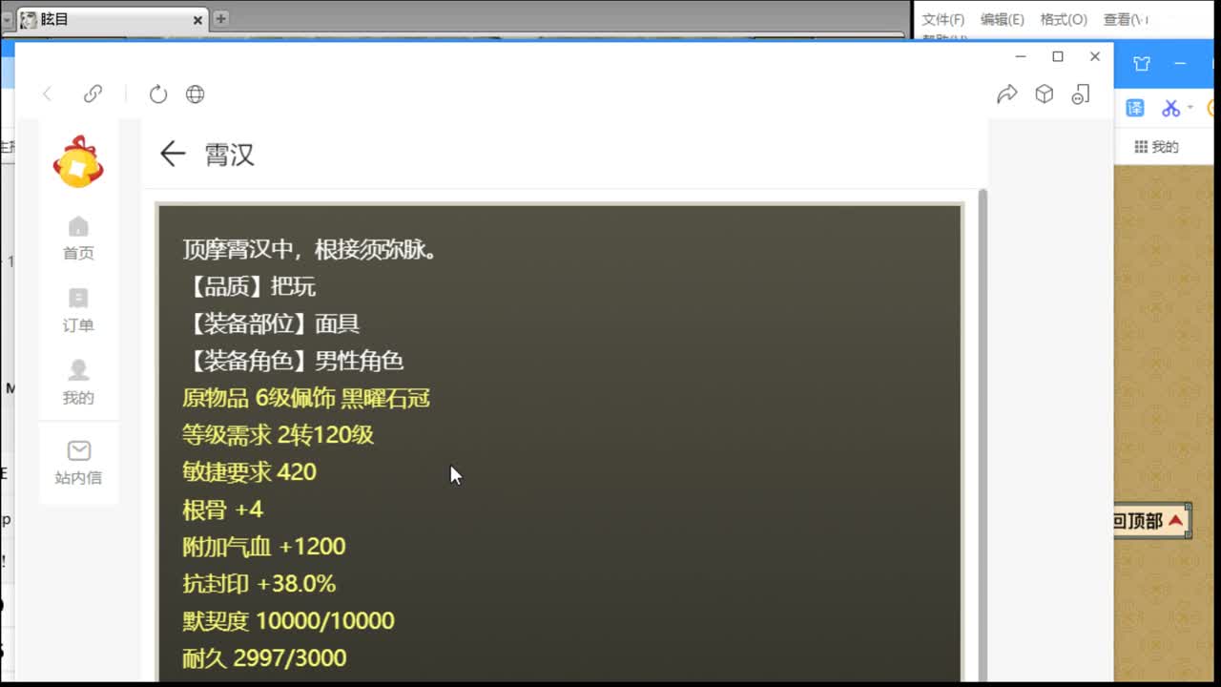1221x687 pixels.
Task: Go to 首页 in the sidebar
Action: pyautogui.click(x=78, y=238)
